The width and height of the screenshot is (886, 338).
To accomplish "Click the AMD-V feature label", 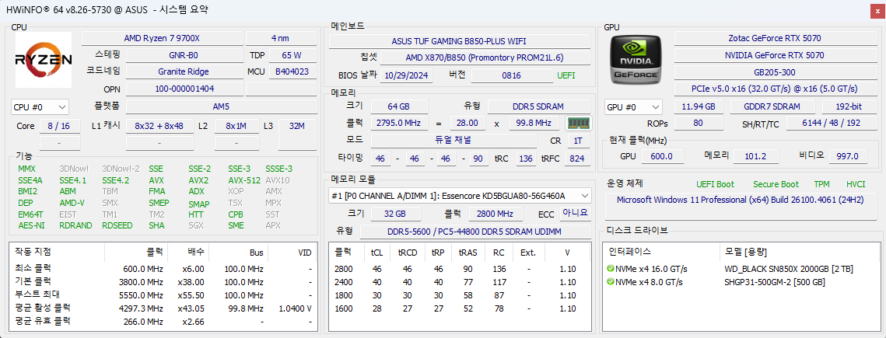I will click(72, 203).
